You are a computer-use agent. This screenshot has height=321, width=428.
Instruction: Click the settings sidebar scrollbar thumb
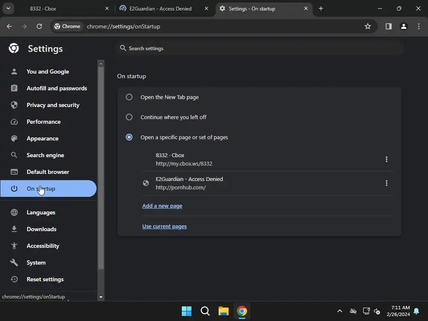pos(101,168)
